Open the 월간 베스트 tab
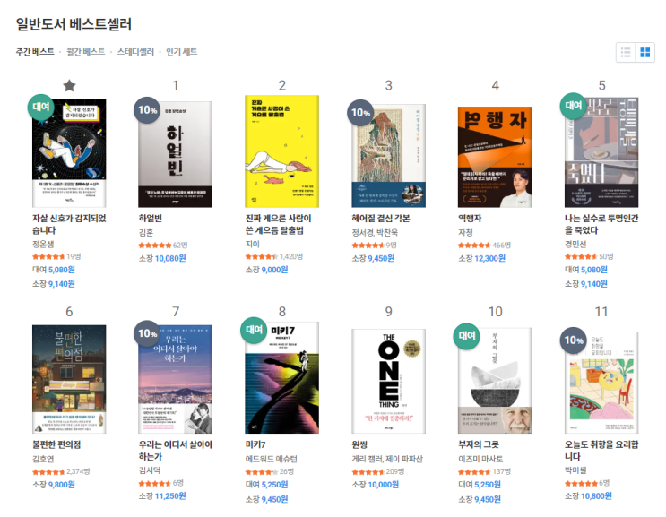Image resolution: width=666 pixels, height=517 pixels. click(x=86, y=52)
